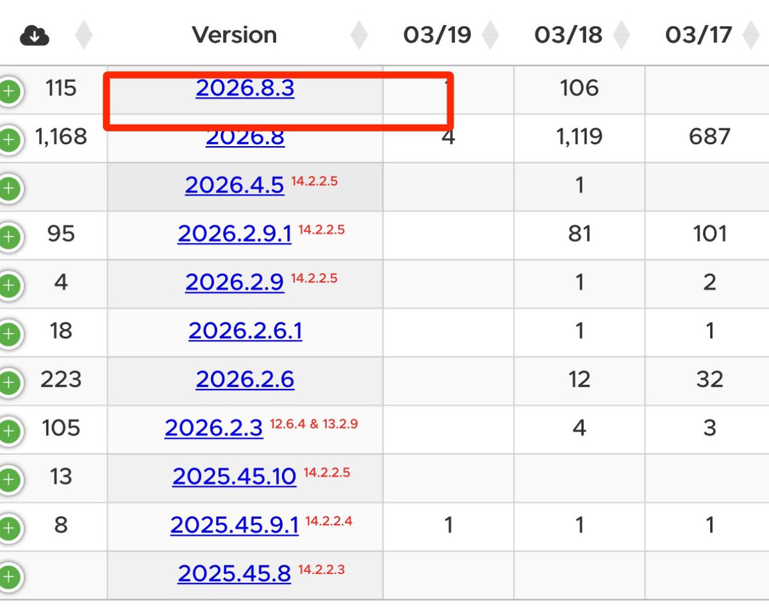Click the 03/17 value 687
The height and width of the screenshot is (613, 769).
click(710, 137)
